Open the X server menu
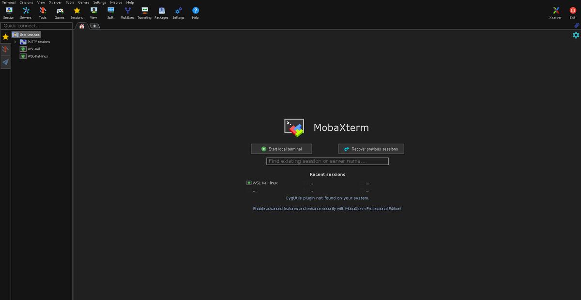Screen dimensions: 581x300 coord(55,2)
